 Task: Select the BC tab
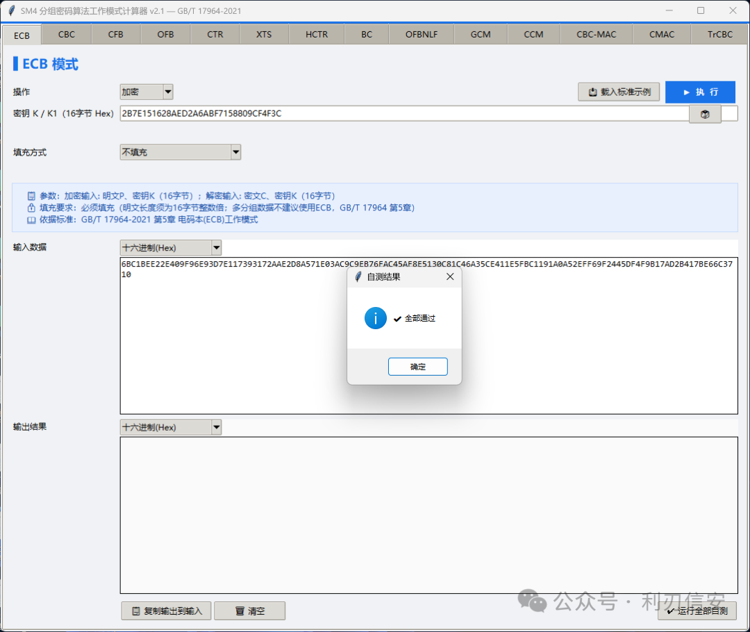tap(367, 35)
